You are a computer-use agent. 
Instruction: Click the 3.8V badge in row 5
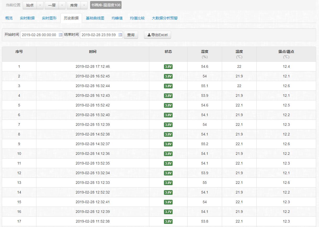(168, 105)
